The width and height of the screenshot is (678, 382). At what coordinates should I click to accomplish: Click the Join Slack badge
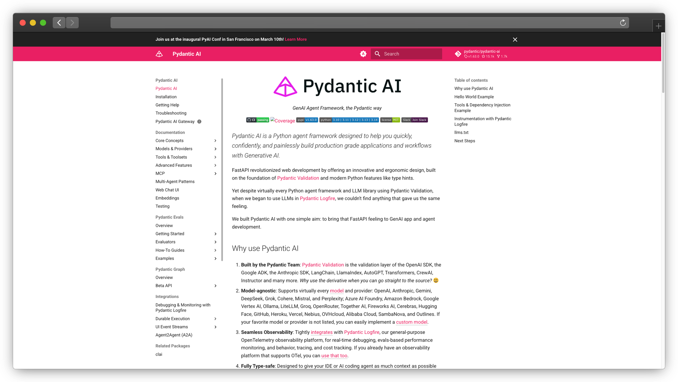(x=415, y=120)
